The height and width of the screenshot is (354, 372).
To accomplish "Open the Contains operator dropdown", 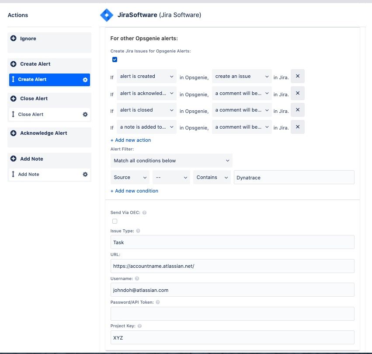I will pyautogui.click(x=212, y=177).
